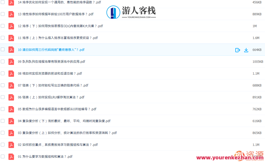Open file 10 递归如何用三行代码找到最终推荐人
Image resolution: width=265 pixels, height=162 pixels.
tap(51, 50)
